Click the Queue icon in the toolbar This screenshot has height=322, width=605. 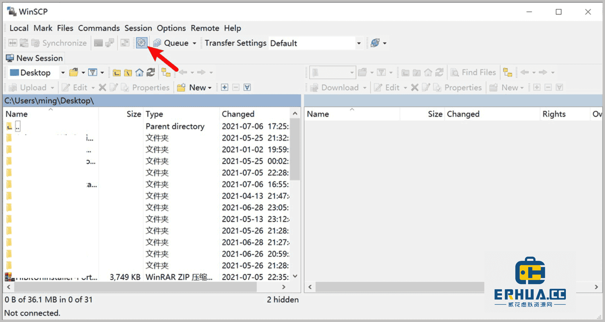click(x=157, y=43)
